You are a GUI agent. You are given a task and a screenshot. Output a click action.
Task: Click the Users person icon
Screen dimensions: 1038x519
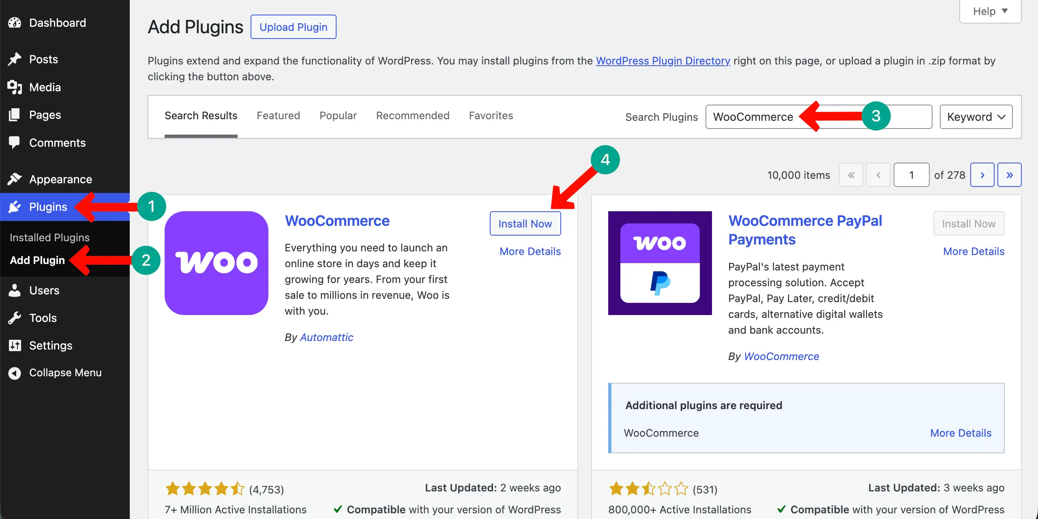[15, 290]
